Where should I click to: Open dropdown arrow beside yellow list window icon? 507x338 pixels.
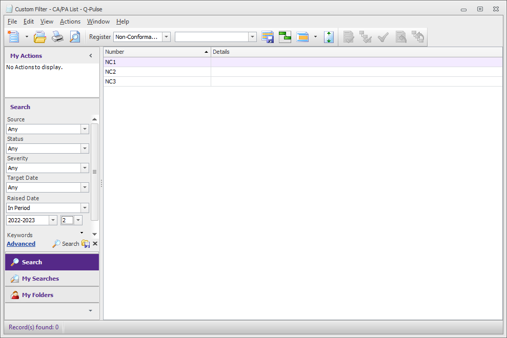pos(315,37)
